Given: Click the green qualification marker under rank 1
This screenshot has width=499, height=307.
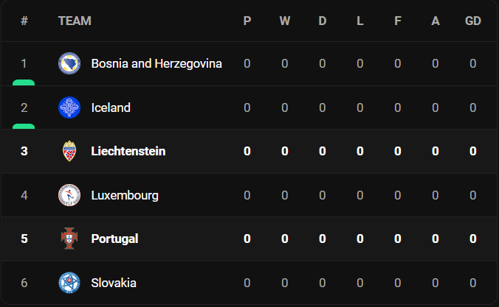Looking at the screenshot, I should pyautogui.click(x=24, y=82).
